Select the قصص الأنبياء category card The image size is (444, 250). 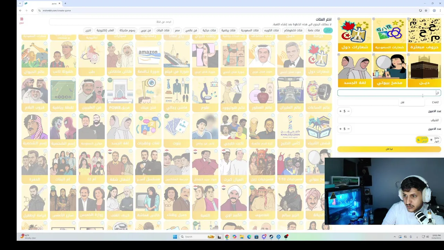coord(318,130)
